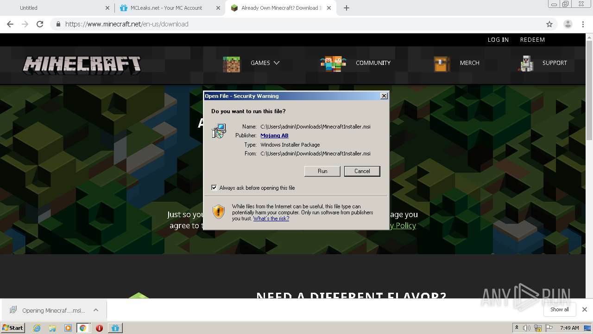Close the downloads bar
The height and width of the screenshot is (334, 593).
[584, 309]
